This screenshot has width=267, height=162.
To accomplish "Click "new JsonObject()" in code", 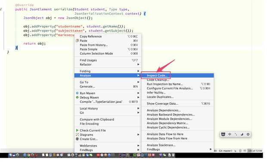I will point(75,18).
